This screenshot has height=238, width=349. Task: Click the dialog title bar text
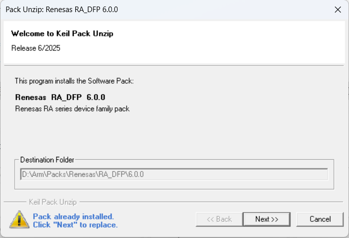pos(62,10)
